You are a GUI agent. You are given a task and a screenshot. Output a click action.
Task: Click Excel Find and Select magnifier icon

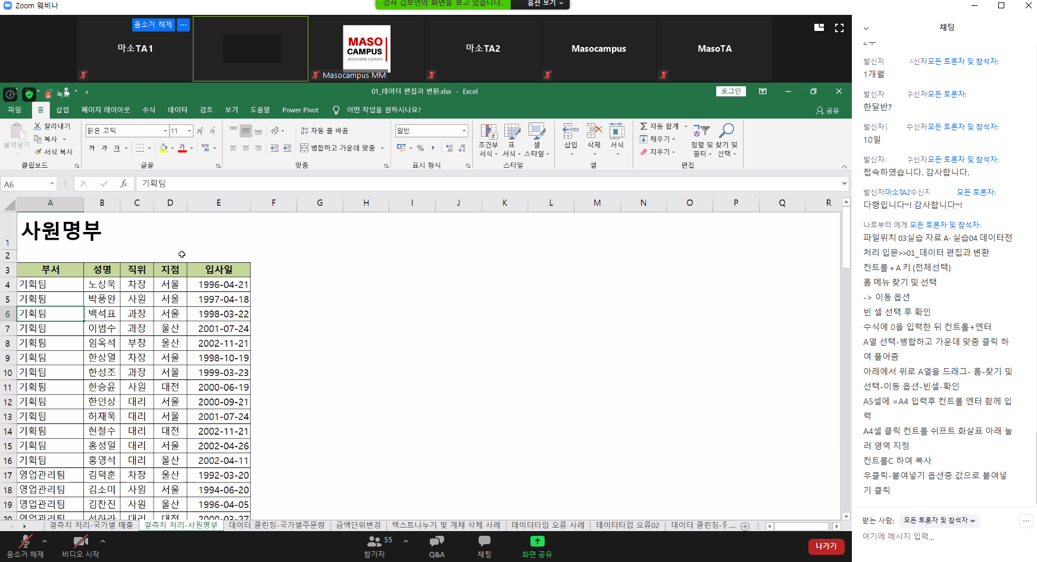click(x=726, y=131)
